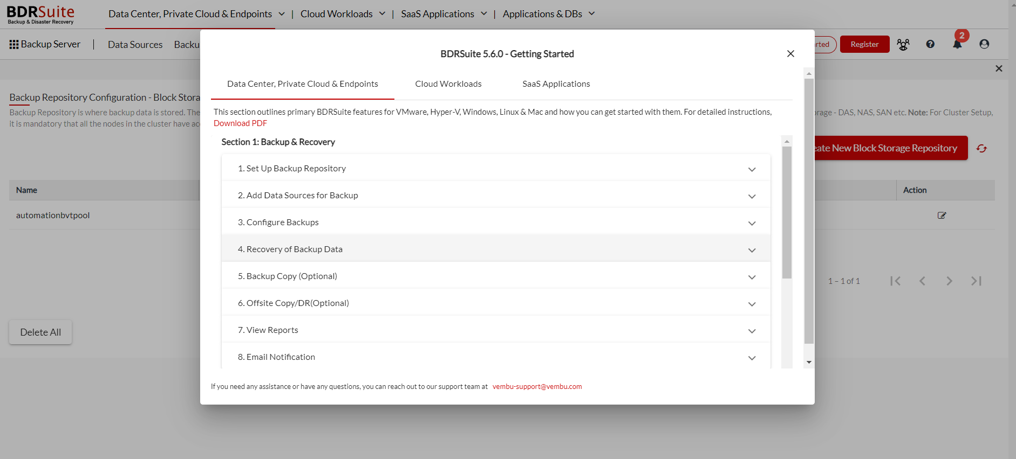
Task: Click Delete All button
Action: point(40,332)
